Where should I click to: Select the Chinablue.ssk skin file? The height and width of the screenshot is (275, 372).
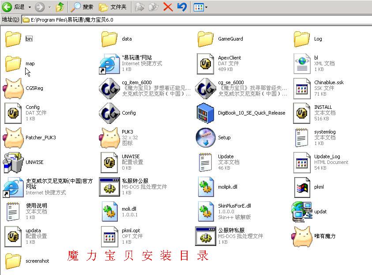tap(318, 88)
